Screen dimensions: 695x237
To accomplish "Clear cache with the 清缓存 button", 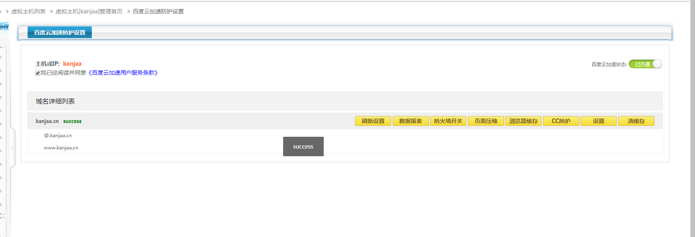I will (x=636, y=121).
